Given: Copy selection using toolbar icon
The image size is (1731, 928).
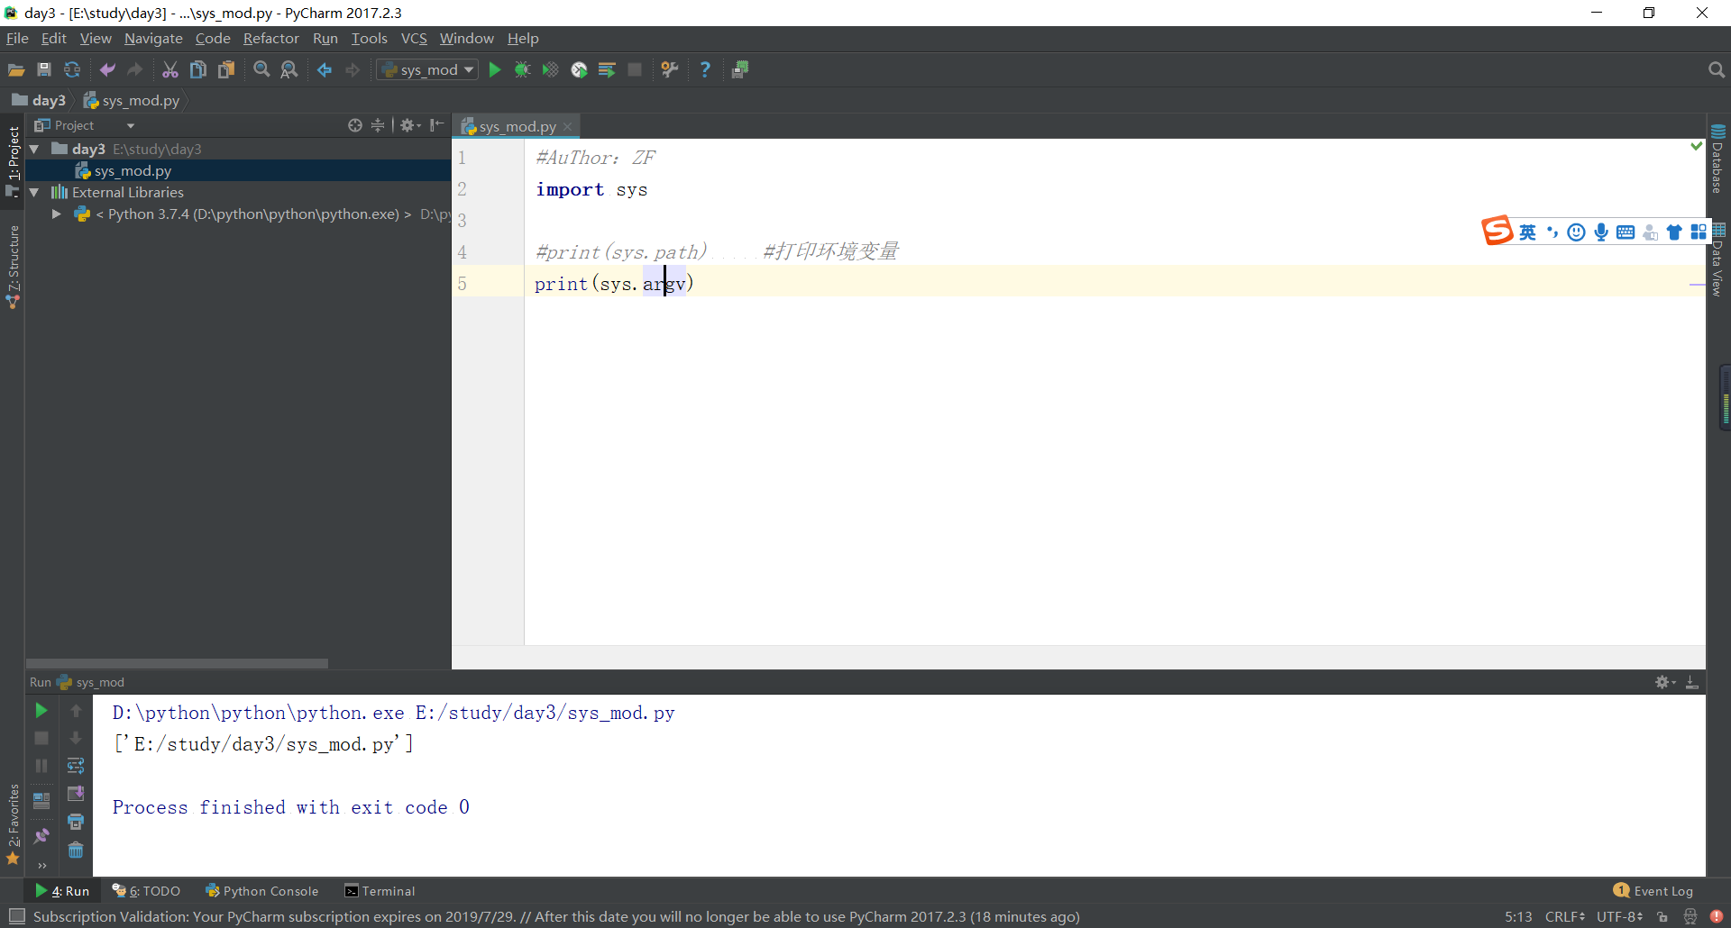Looking at the screenshot, I should pos(197,69).
